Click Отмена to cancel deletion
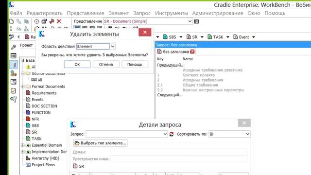 106,65
